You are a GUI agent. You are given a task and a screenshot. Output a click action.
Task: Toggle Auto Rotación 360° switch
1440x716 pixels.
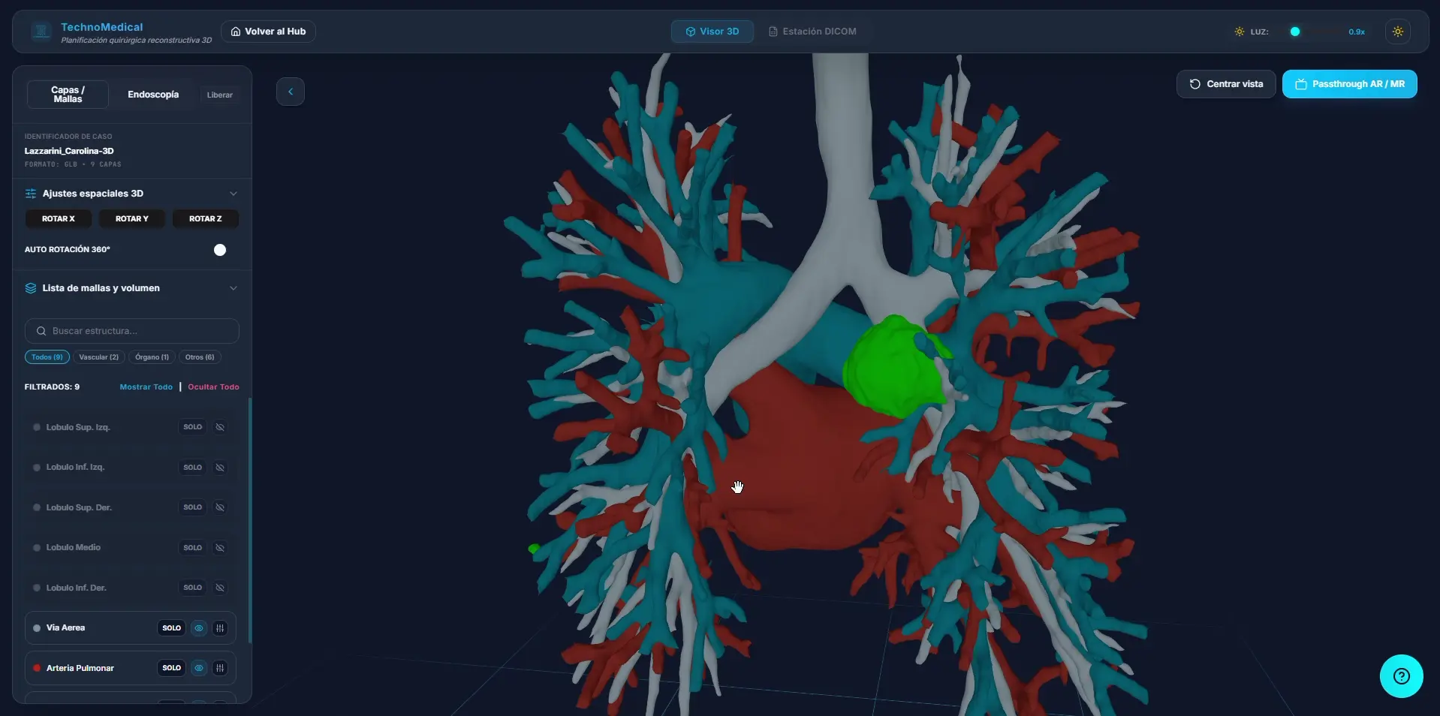pos(220,250)
